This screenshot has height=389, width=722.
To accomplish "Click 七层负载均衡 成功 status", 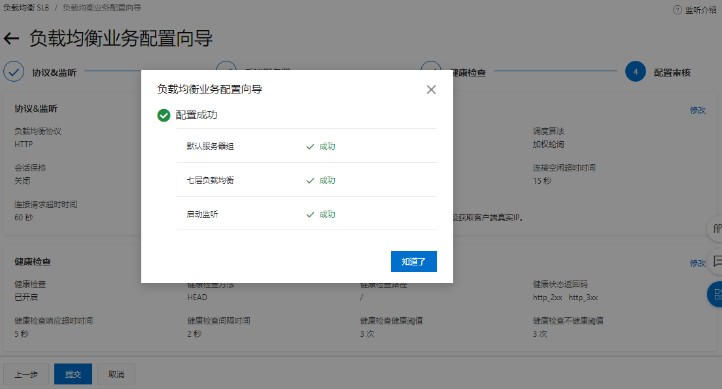I will tap(321, 180).
